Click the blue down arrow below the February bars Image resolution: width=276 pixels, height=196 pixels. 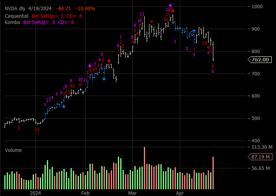(x=104, y=79)
